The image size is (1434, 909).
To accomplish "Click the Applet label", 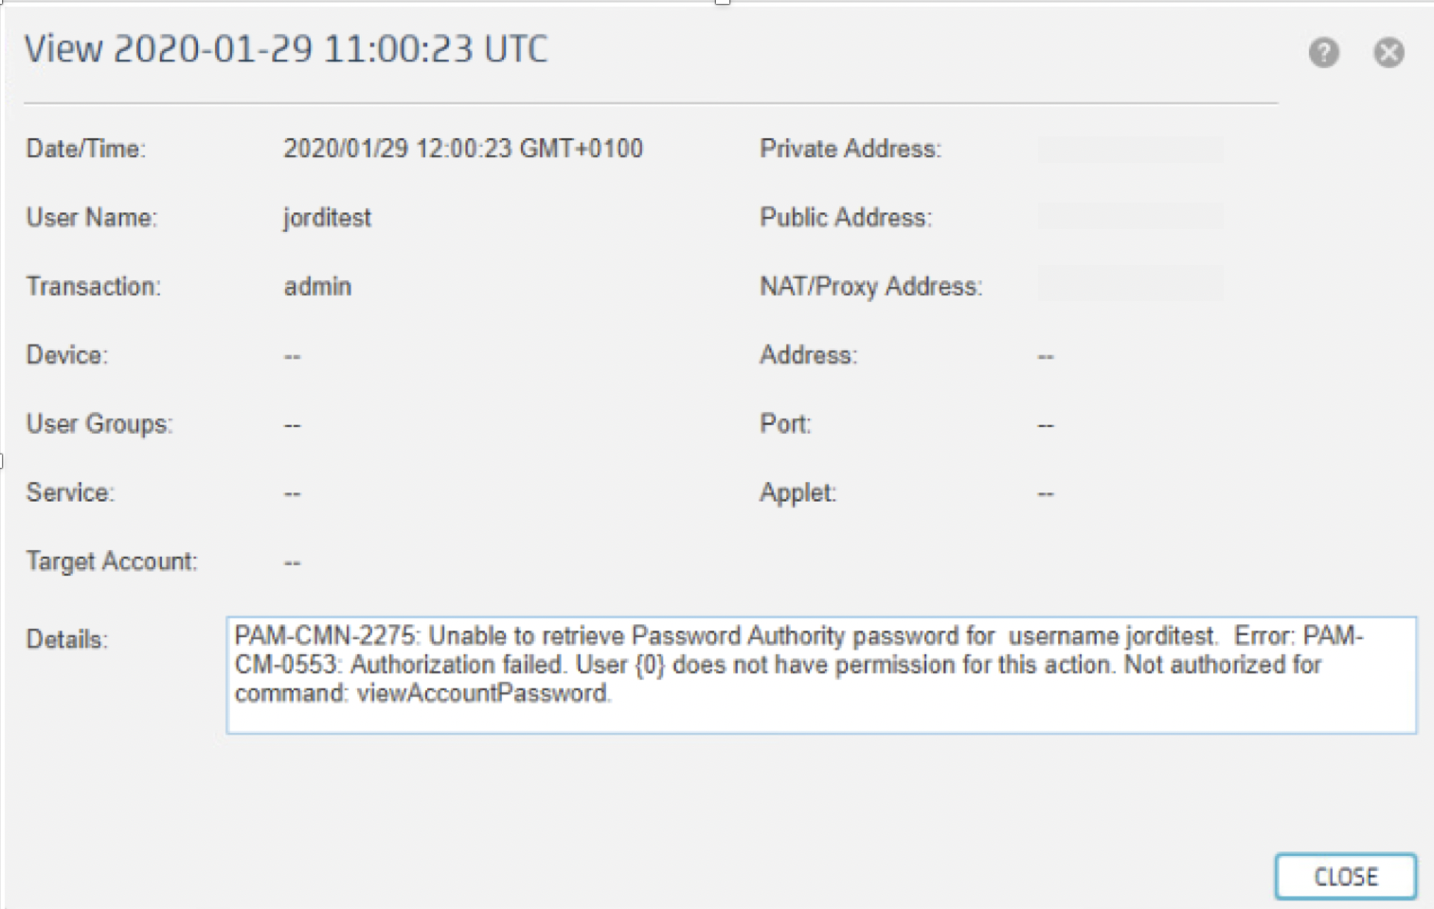I will click(798, 493).
